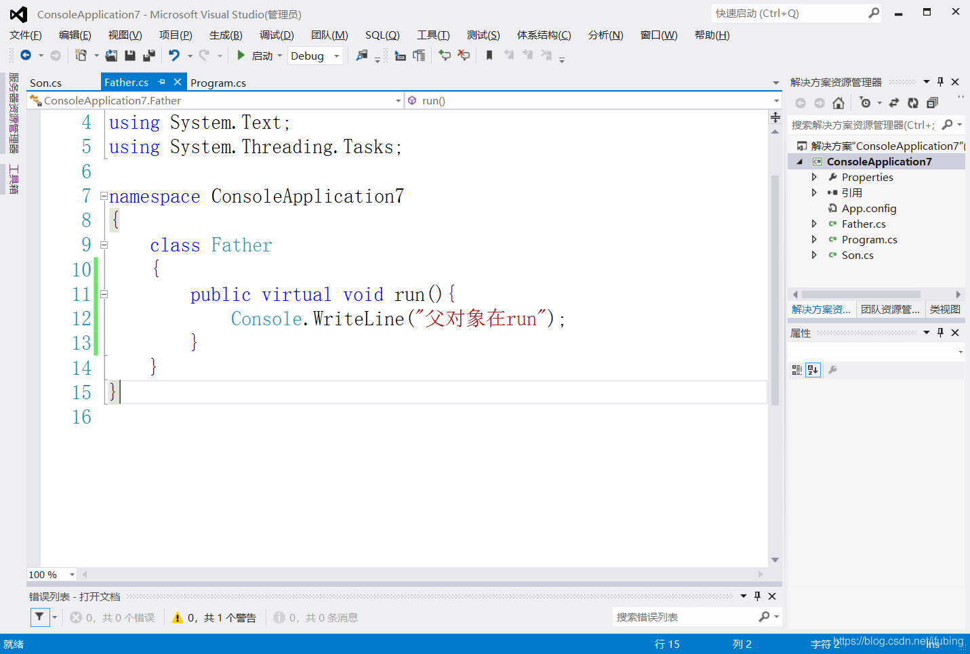Open pending changes filter in Solution Explorer
970x654 pixels.
coord(865,102)
